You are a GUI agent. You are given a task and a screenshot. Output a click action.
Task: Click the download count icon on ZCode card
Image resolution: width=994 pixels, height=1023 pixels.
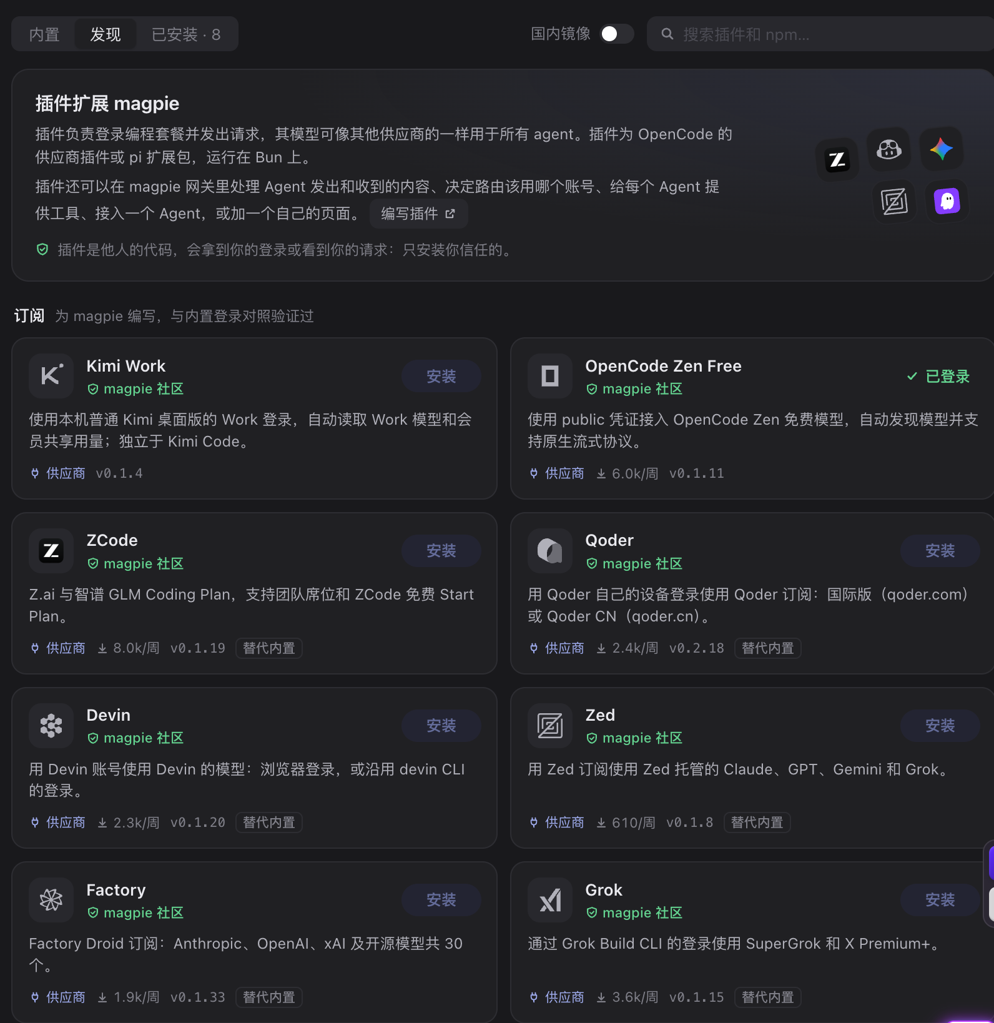tap(102, 648)
